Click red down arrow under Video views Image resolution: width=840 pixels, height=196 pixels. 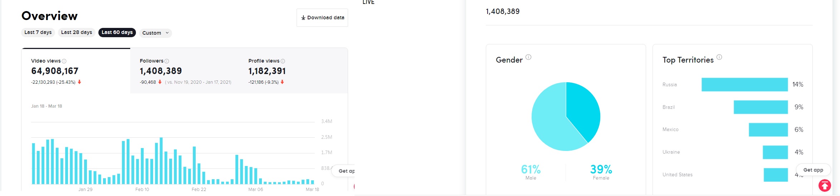(x=79, y=82)
